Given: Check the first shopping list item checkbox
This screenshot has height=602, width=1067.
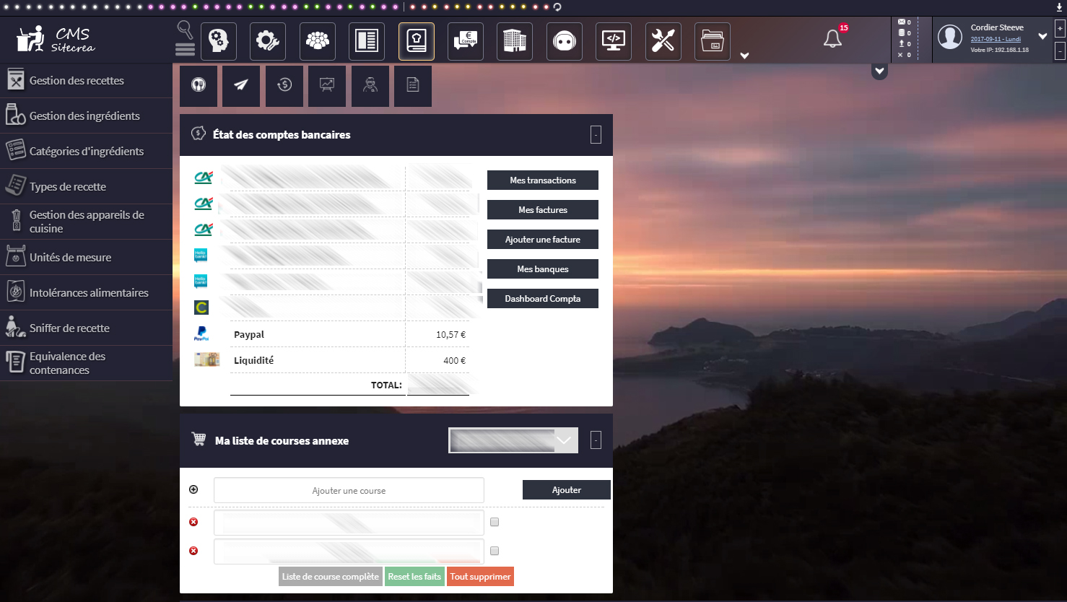Looking at the screenshot, I should 495,522.
